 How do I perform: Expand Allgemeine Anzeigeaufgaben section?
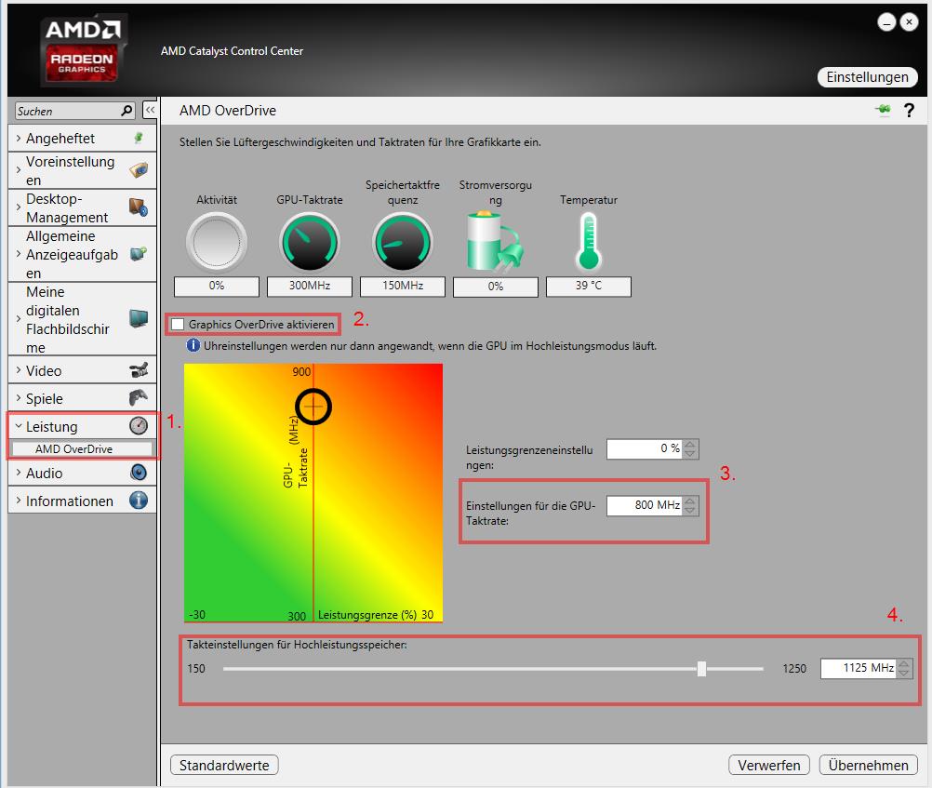[x=19, y=254]
